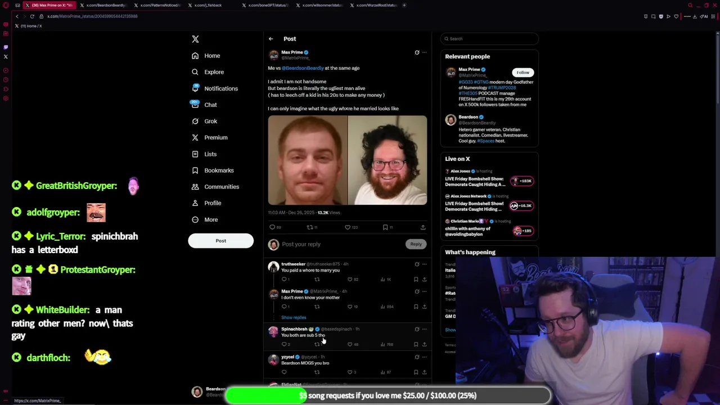Open three-dot menu on Max Prime's reply

tap(425, 291)
